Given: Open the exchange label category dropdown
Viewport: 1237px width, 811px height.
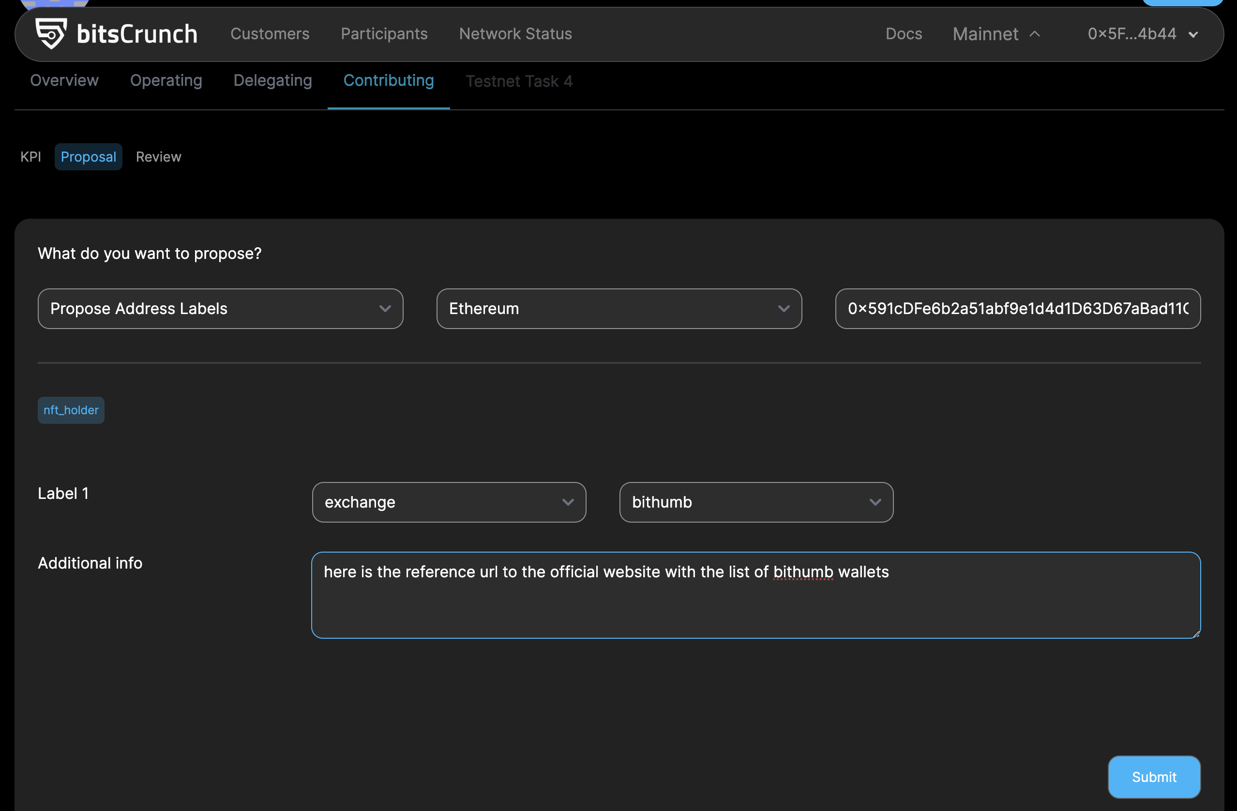Looking at the screenshot, I should click(x=449, y=502).
